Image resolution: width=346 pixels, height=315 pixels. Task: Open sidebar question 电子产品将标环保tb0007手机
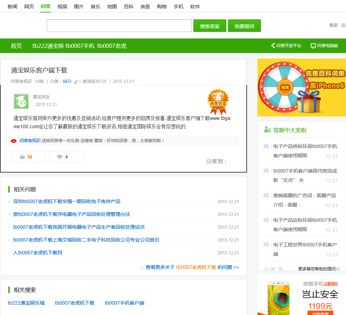click(x=305, y=151)
